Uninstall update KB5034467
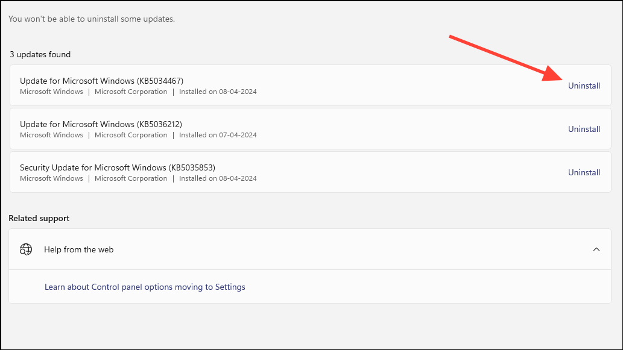This screenshot has width=623, height=350. tap(584, 86)
